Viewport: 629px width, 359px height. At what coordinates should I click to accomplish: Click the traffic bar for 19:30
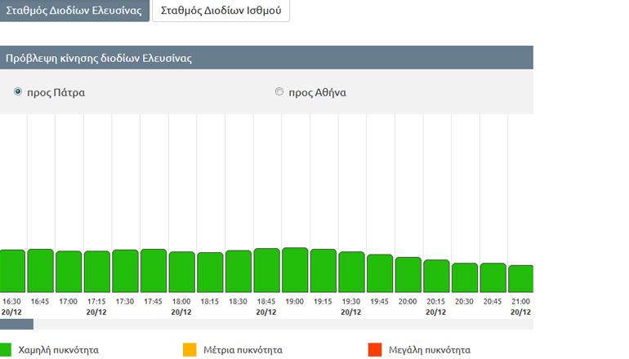tap(351, 272)
